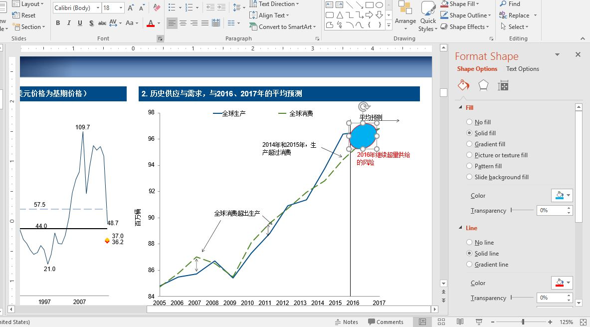This screenshot has width=590, height=327.
Task: Toggle Bold formatting
Action: tap(58, 23)
